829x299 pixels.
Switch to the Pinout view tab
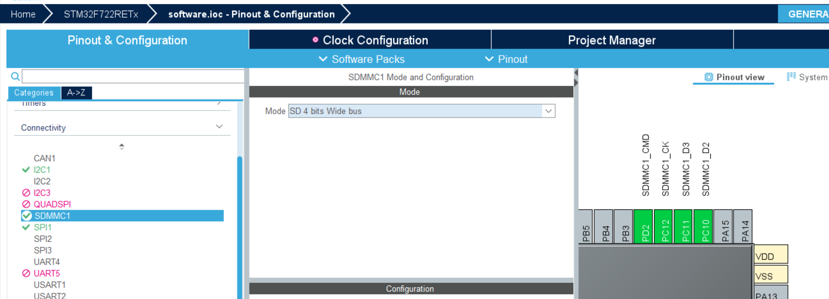734,77
